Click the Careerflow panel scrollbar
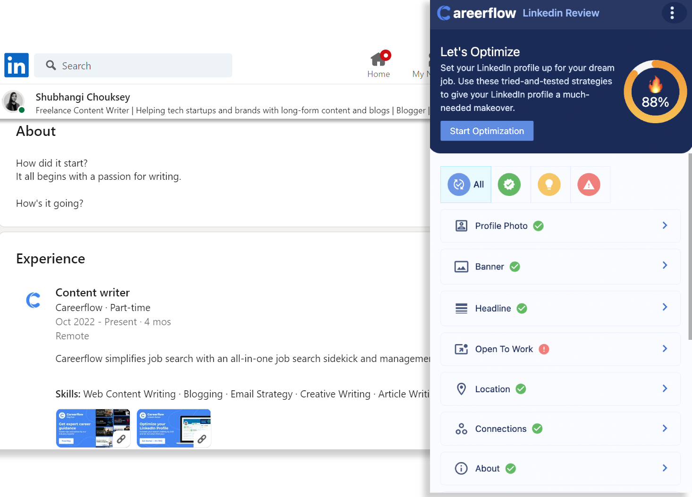 point(690,246)
